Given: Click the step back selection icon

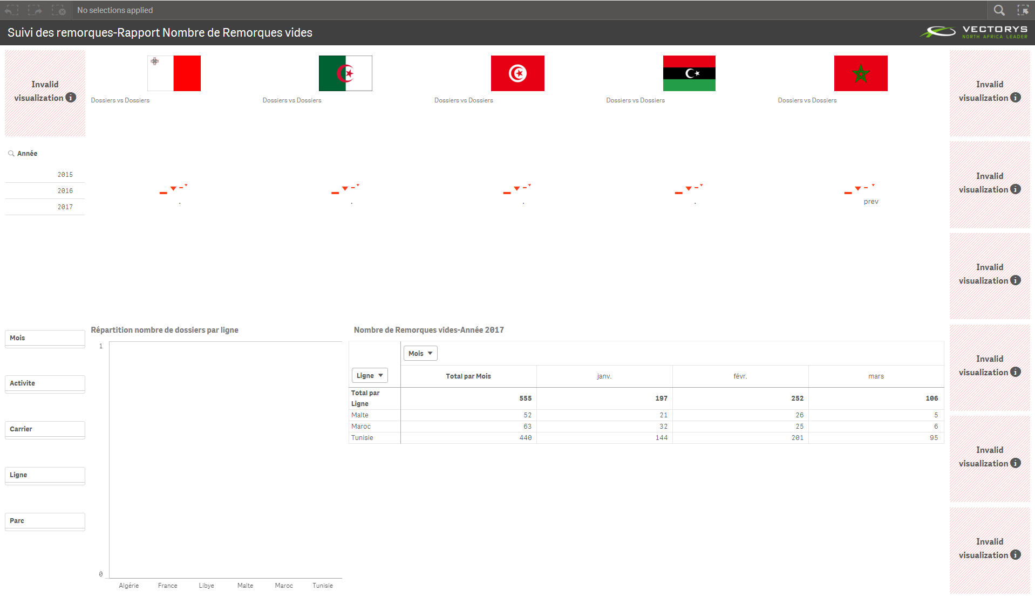Looking at the screenshot, I should 11,10.
